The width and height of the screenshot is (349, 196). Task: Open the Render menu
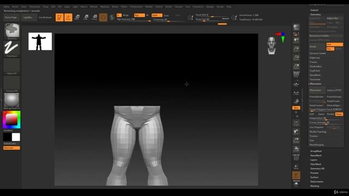(149, 7)
